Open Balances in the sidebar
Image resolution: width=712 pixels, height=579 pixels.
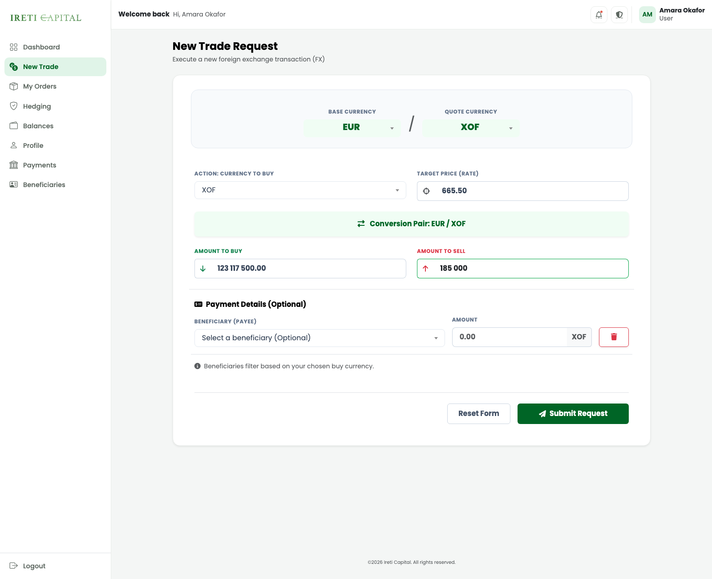point(55,126)
